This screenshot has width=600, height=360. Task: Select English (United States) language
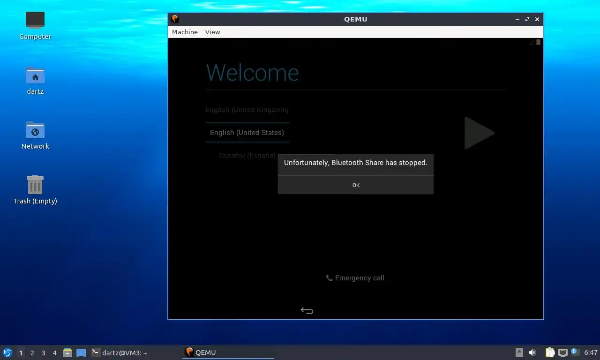[x=247, y=133]
